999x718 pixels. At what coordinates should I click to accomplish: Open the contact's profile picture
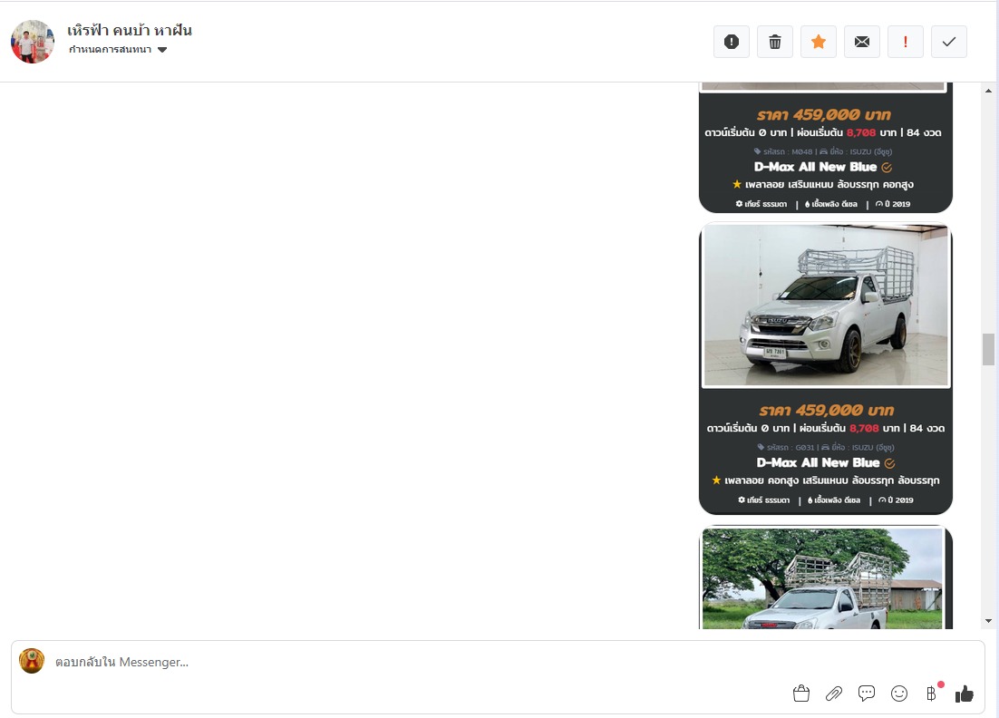(33, 42)
